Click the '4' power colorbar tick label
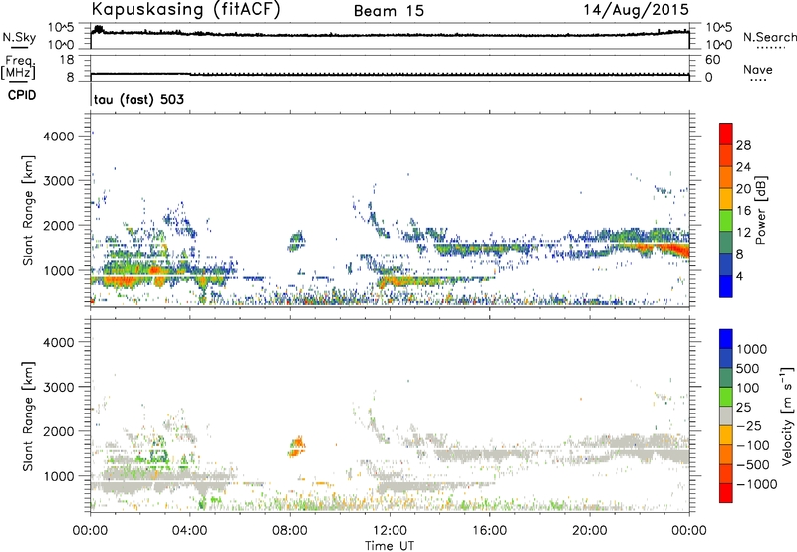 click(x=740, y=277)
